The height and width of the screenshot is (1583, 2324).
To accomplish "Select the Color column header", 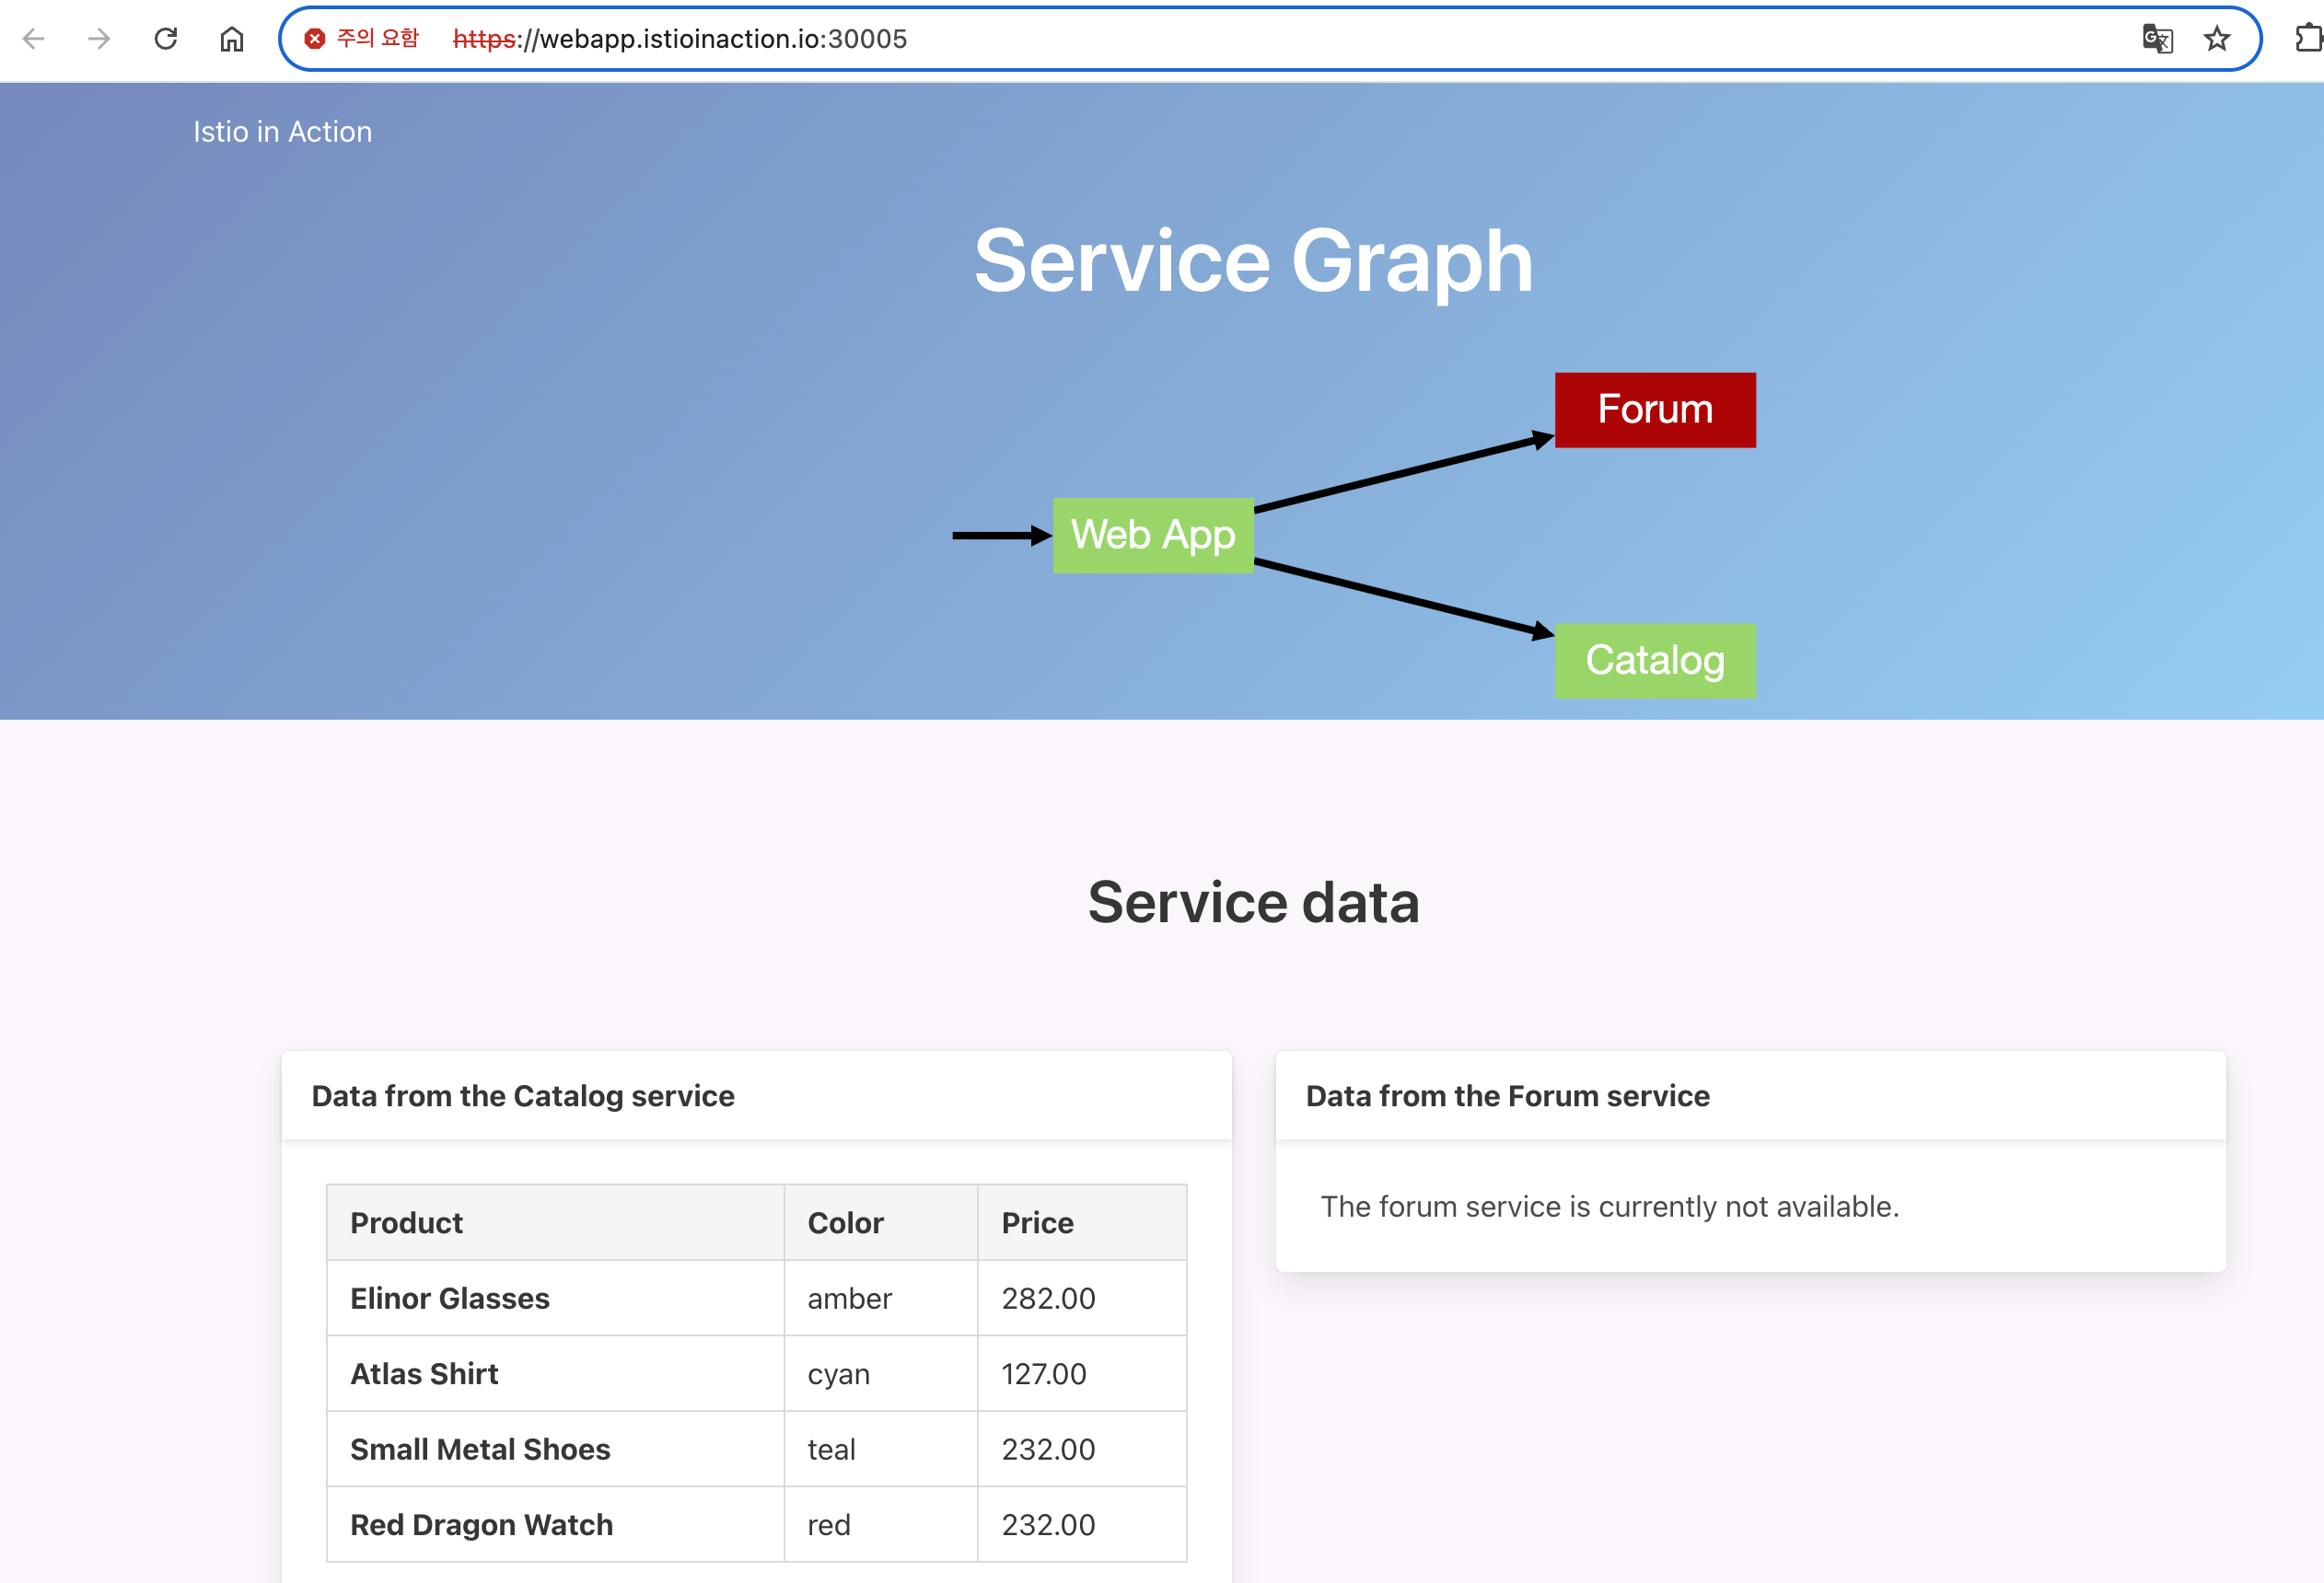I will click(845, 1222).
